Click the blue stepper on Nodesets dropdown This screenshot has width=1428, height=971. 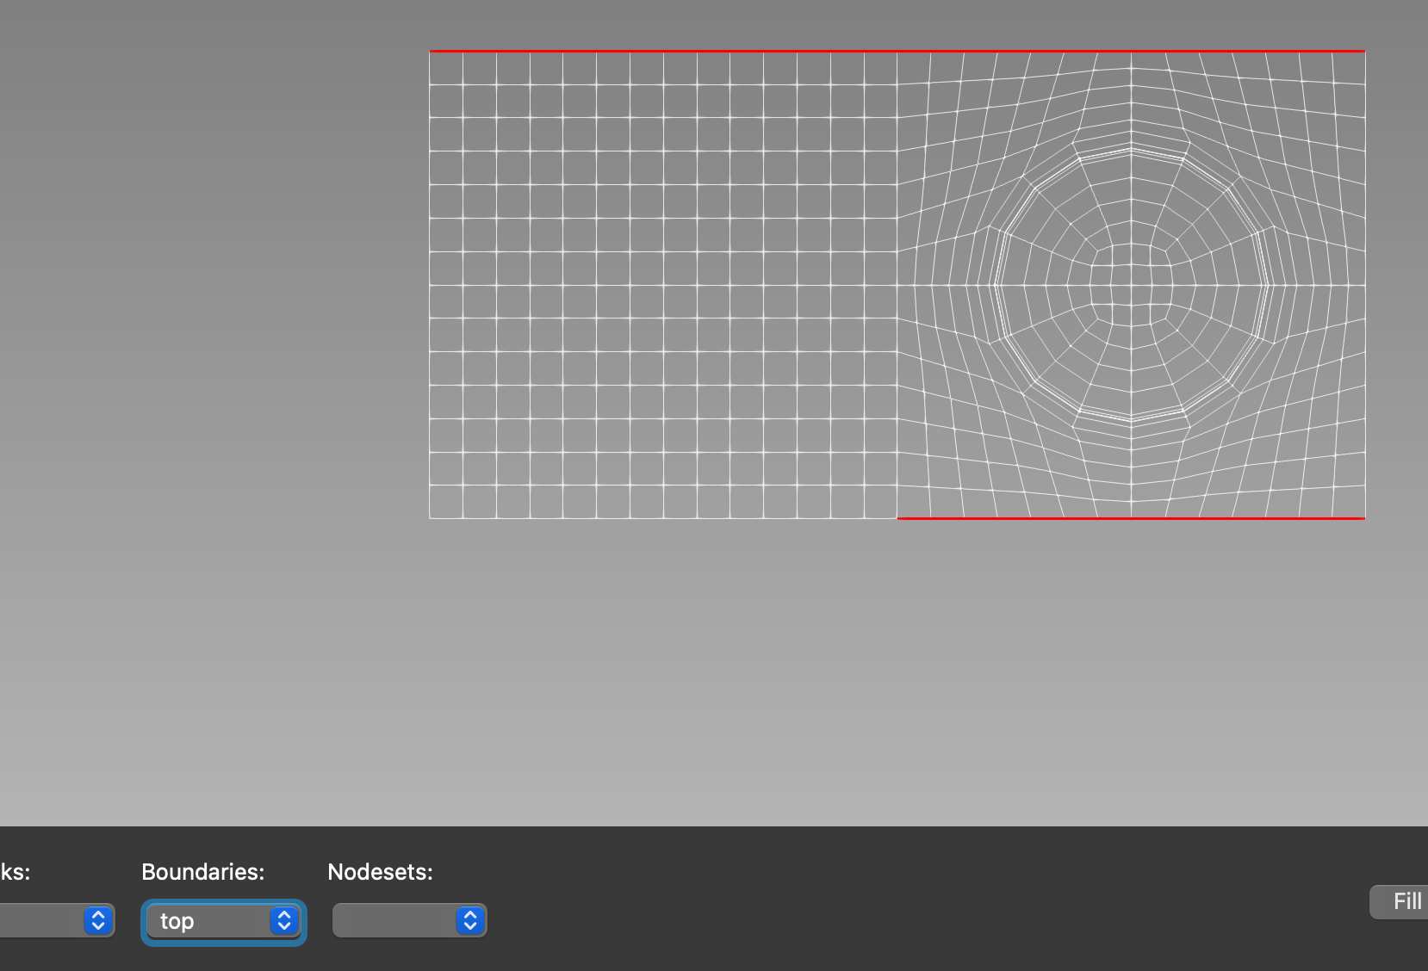click(469, 920)
